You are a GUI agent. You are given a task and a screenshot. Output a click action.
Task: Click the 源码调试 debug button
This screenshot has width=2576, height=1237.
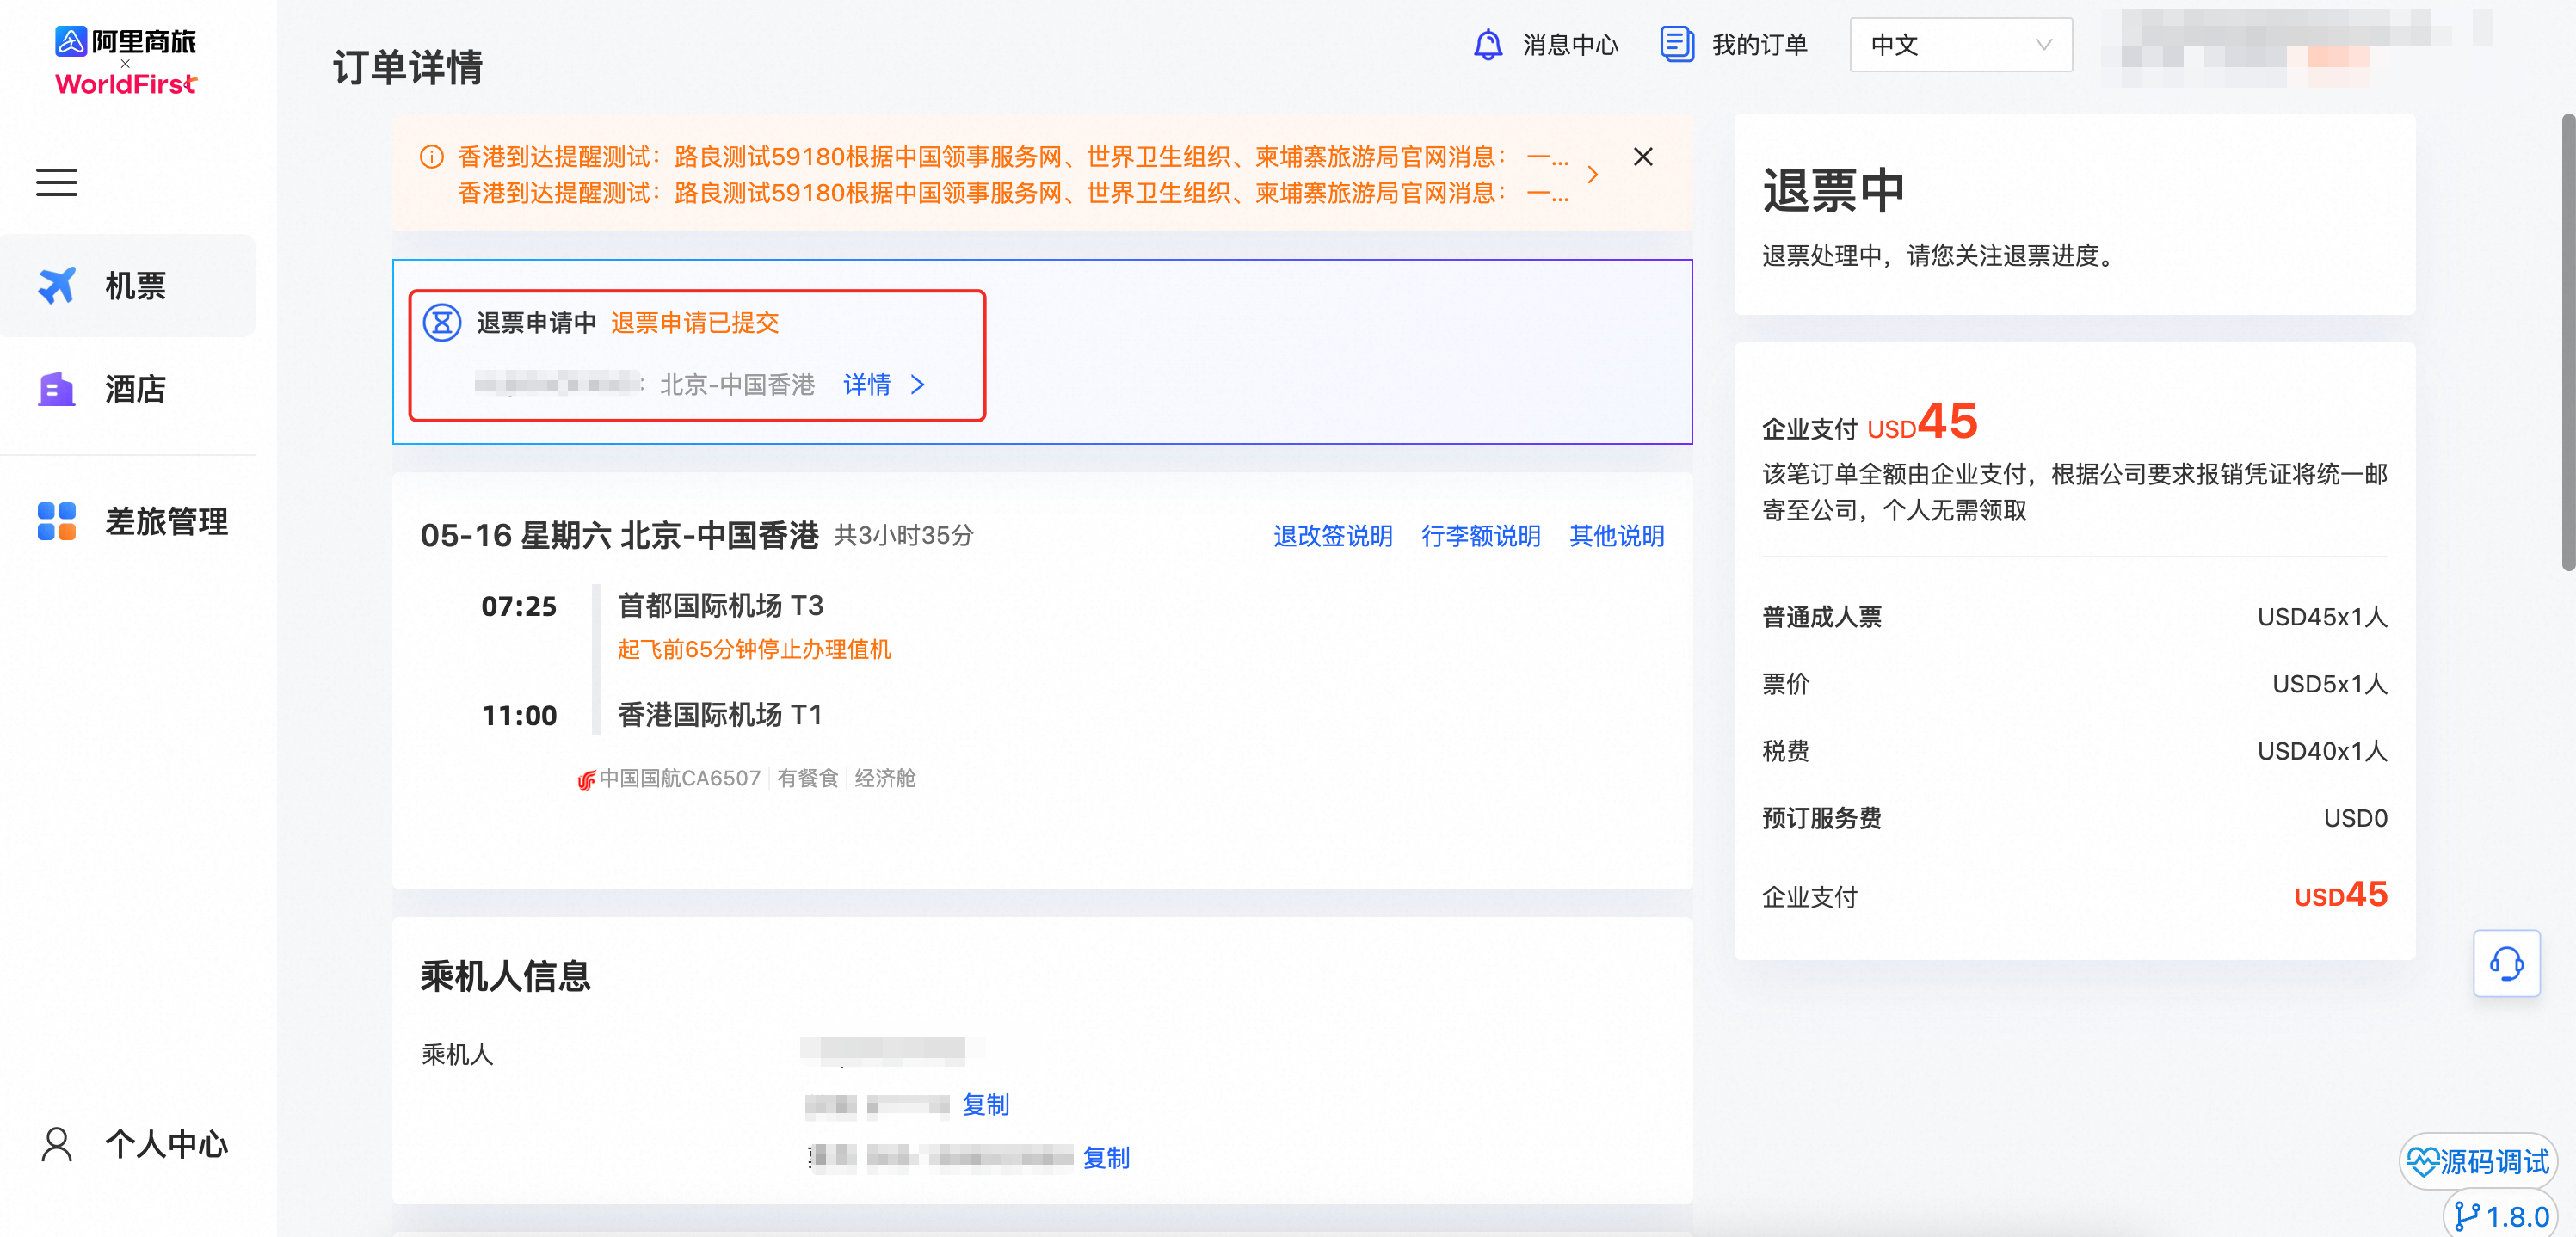click(x=2478, y=1161)
